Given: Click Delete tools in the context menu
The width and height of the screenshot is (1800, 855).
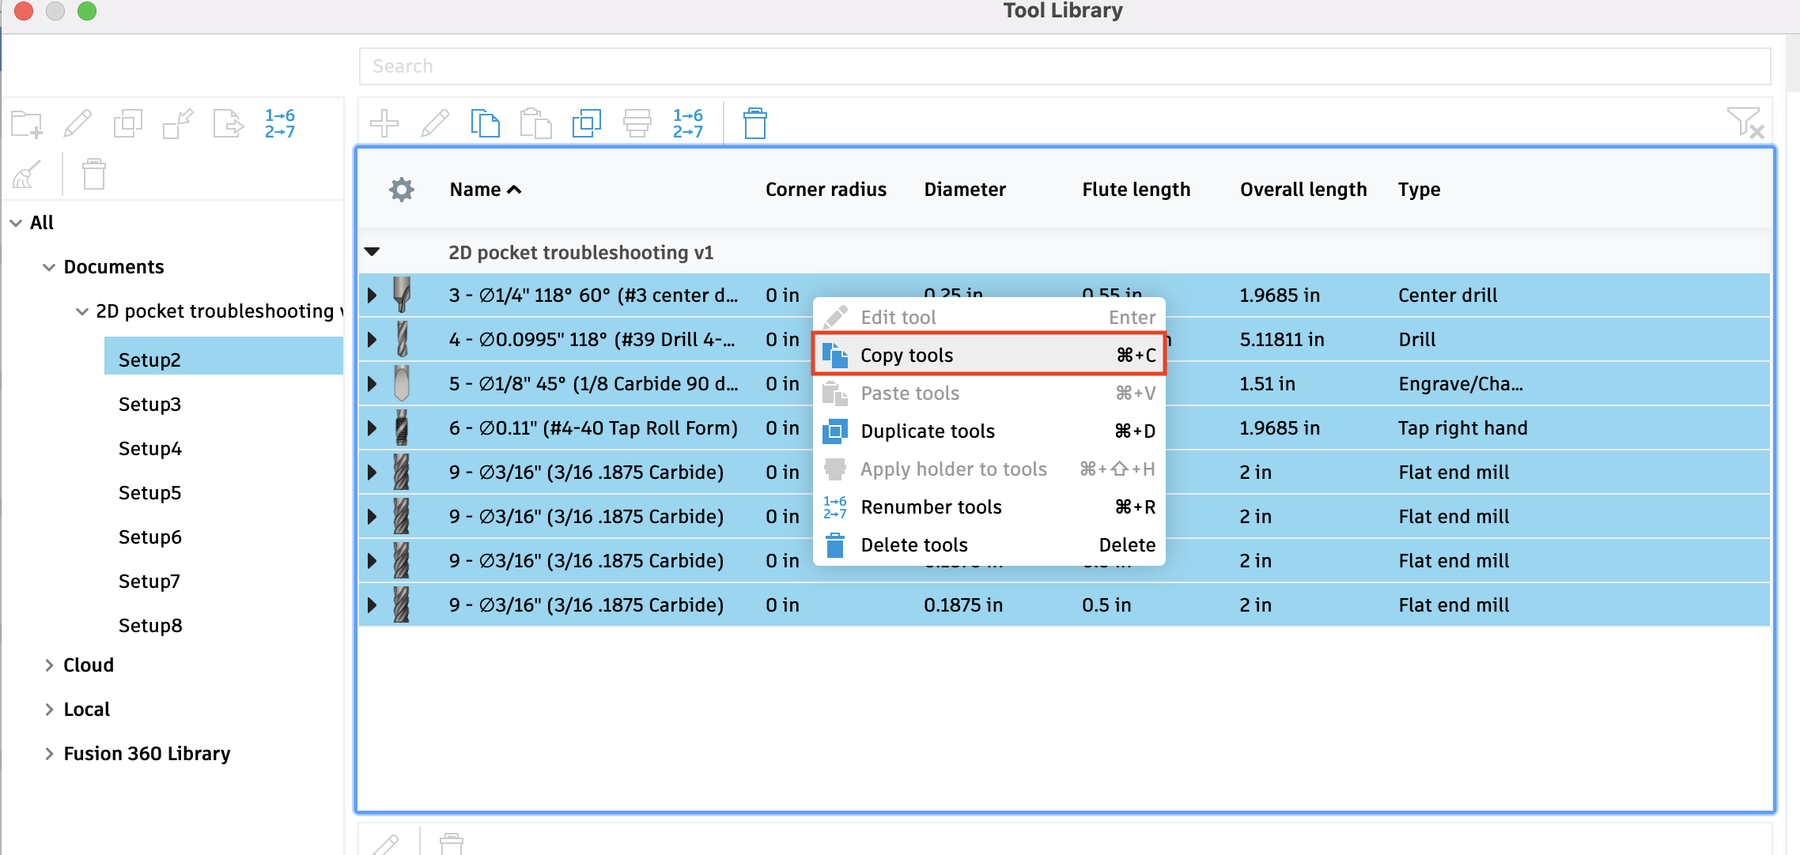Looking at the screenshot, I should 913,544.
